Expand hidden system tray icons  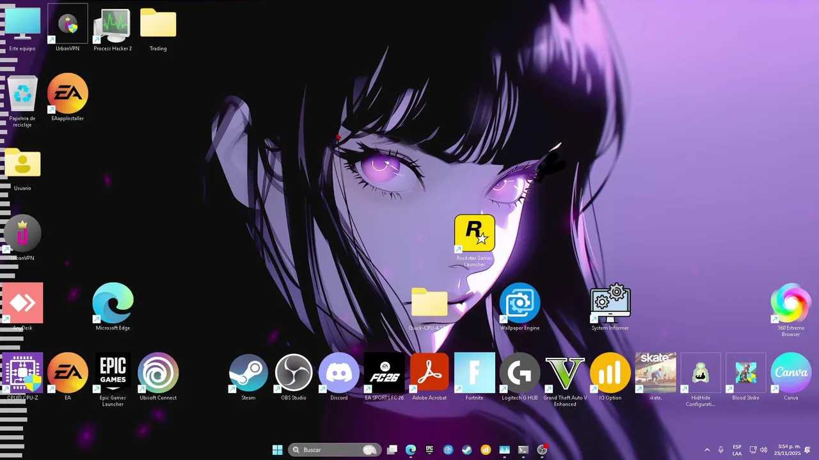click(x=707, y=450)
